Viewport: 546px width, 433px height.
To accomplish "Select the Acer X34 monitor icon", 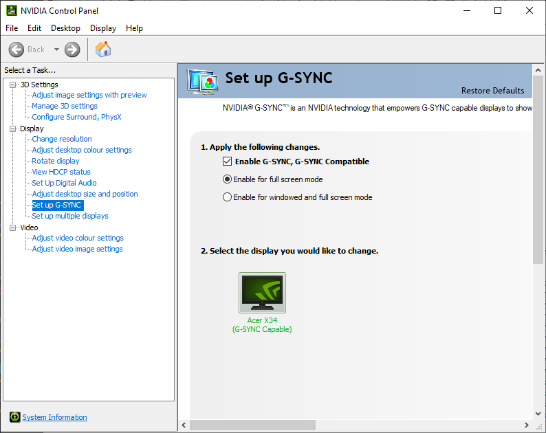I will [262, 293].
